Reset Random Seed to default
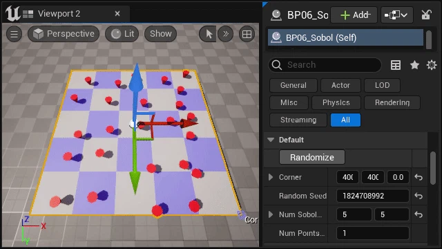The height and width of the screenshot is (249, 442). click(419, 196)
